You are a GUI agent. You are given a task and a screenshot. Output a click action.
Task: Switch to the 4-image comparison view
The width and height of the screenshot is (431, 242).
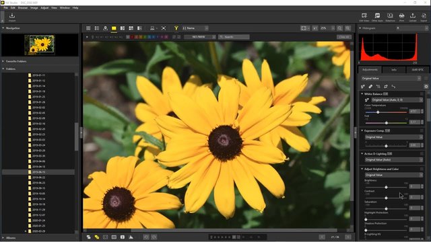(x=131, y=28)
